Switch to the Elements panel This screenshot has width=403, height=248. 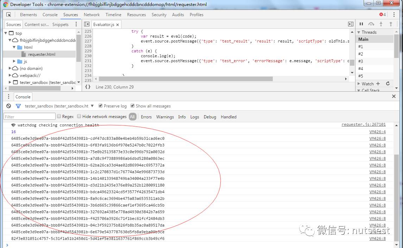point(28,15)
